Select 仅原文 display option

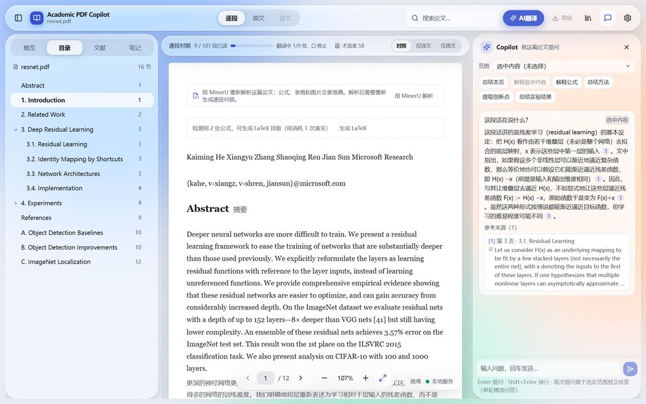448,46
